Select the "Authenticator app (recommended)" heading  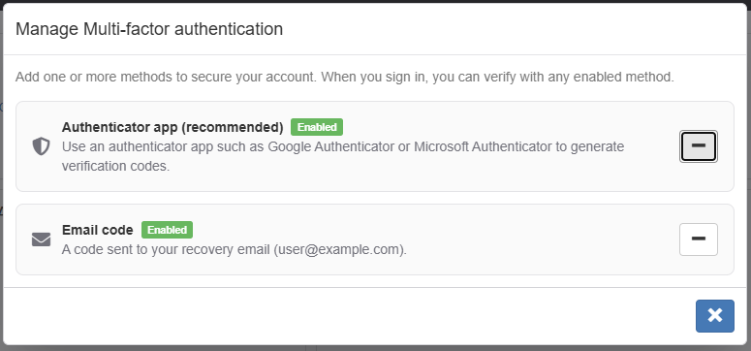[x=172, y=127]
